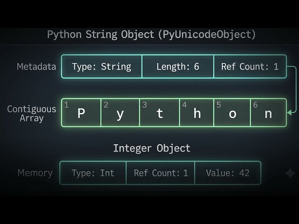Select the array cell containing letter "n"
This screenshot has height=224, width=299.
pyautogui.click(x=268, y=112)
